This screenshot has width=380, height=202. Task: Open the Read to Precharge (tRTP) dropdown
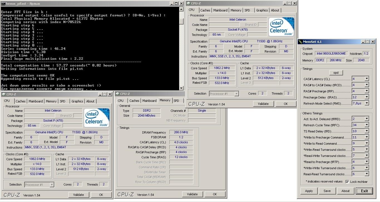[367, 162]
